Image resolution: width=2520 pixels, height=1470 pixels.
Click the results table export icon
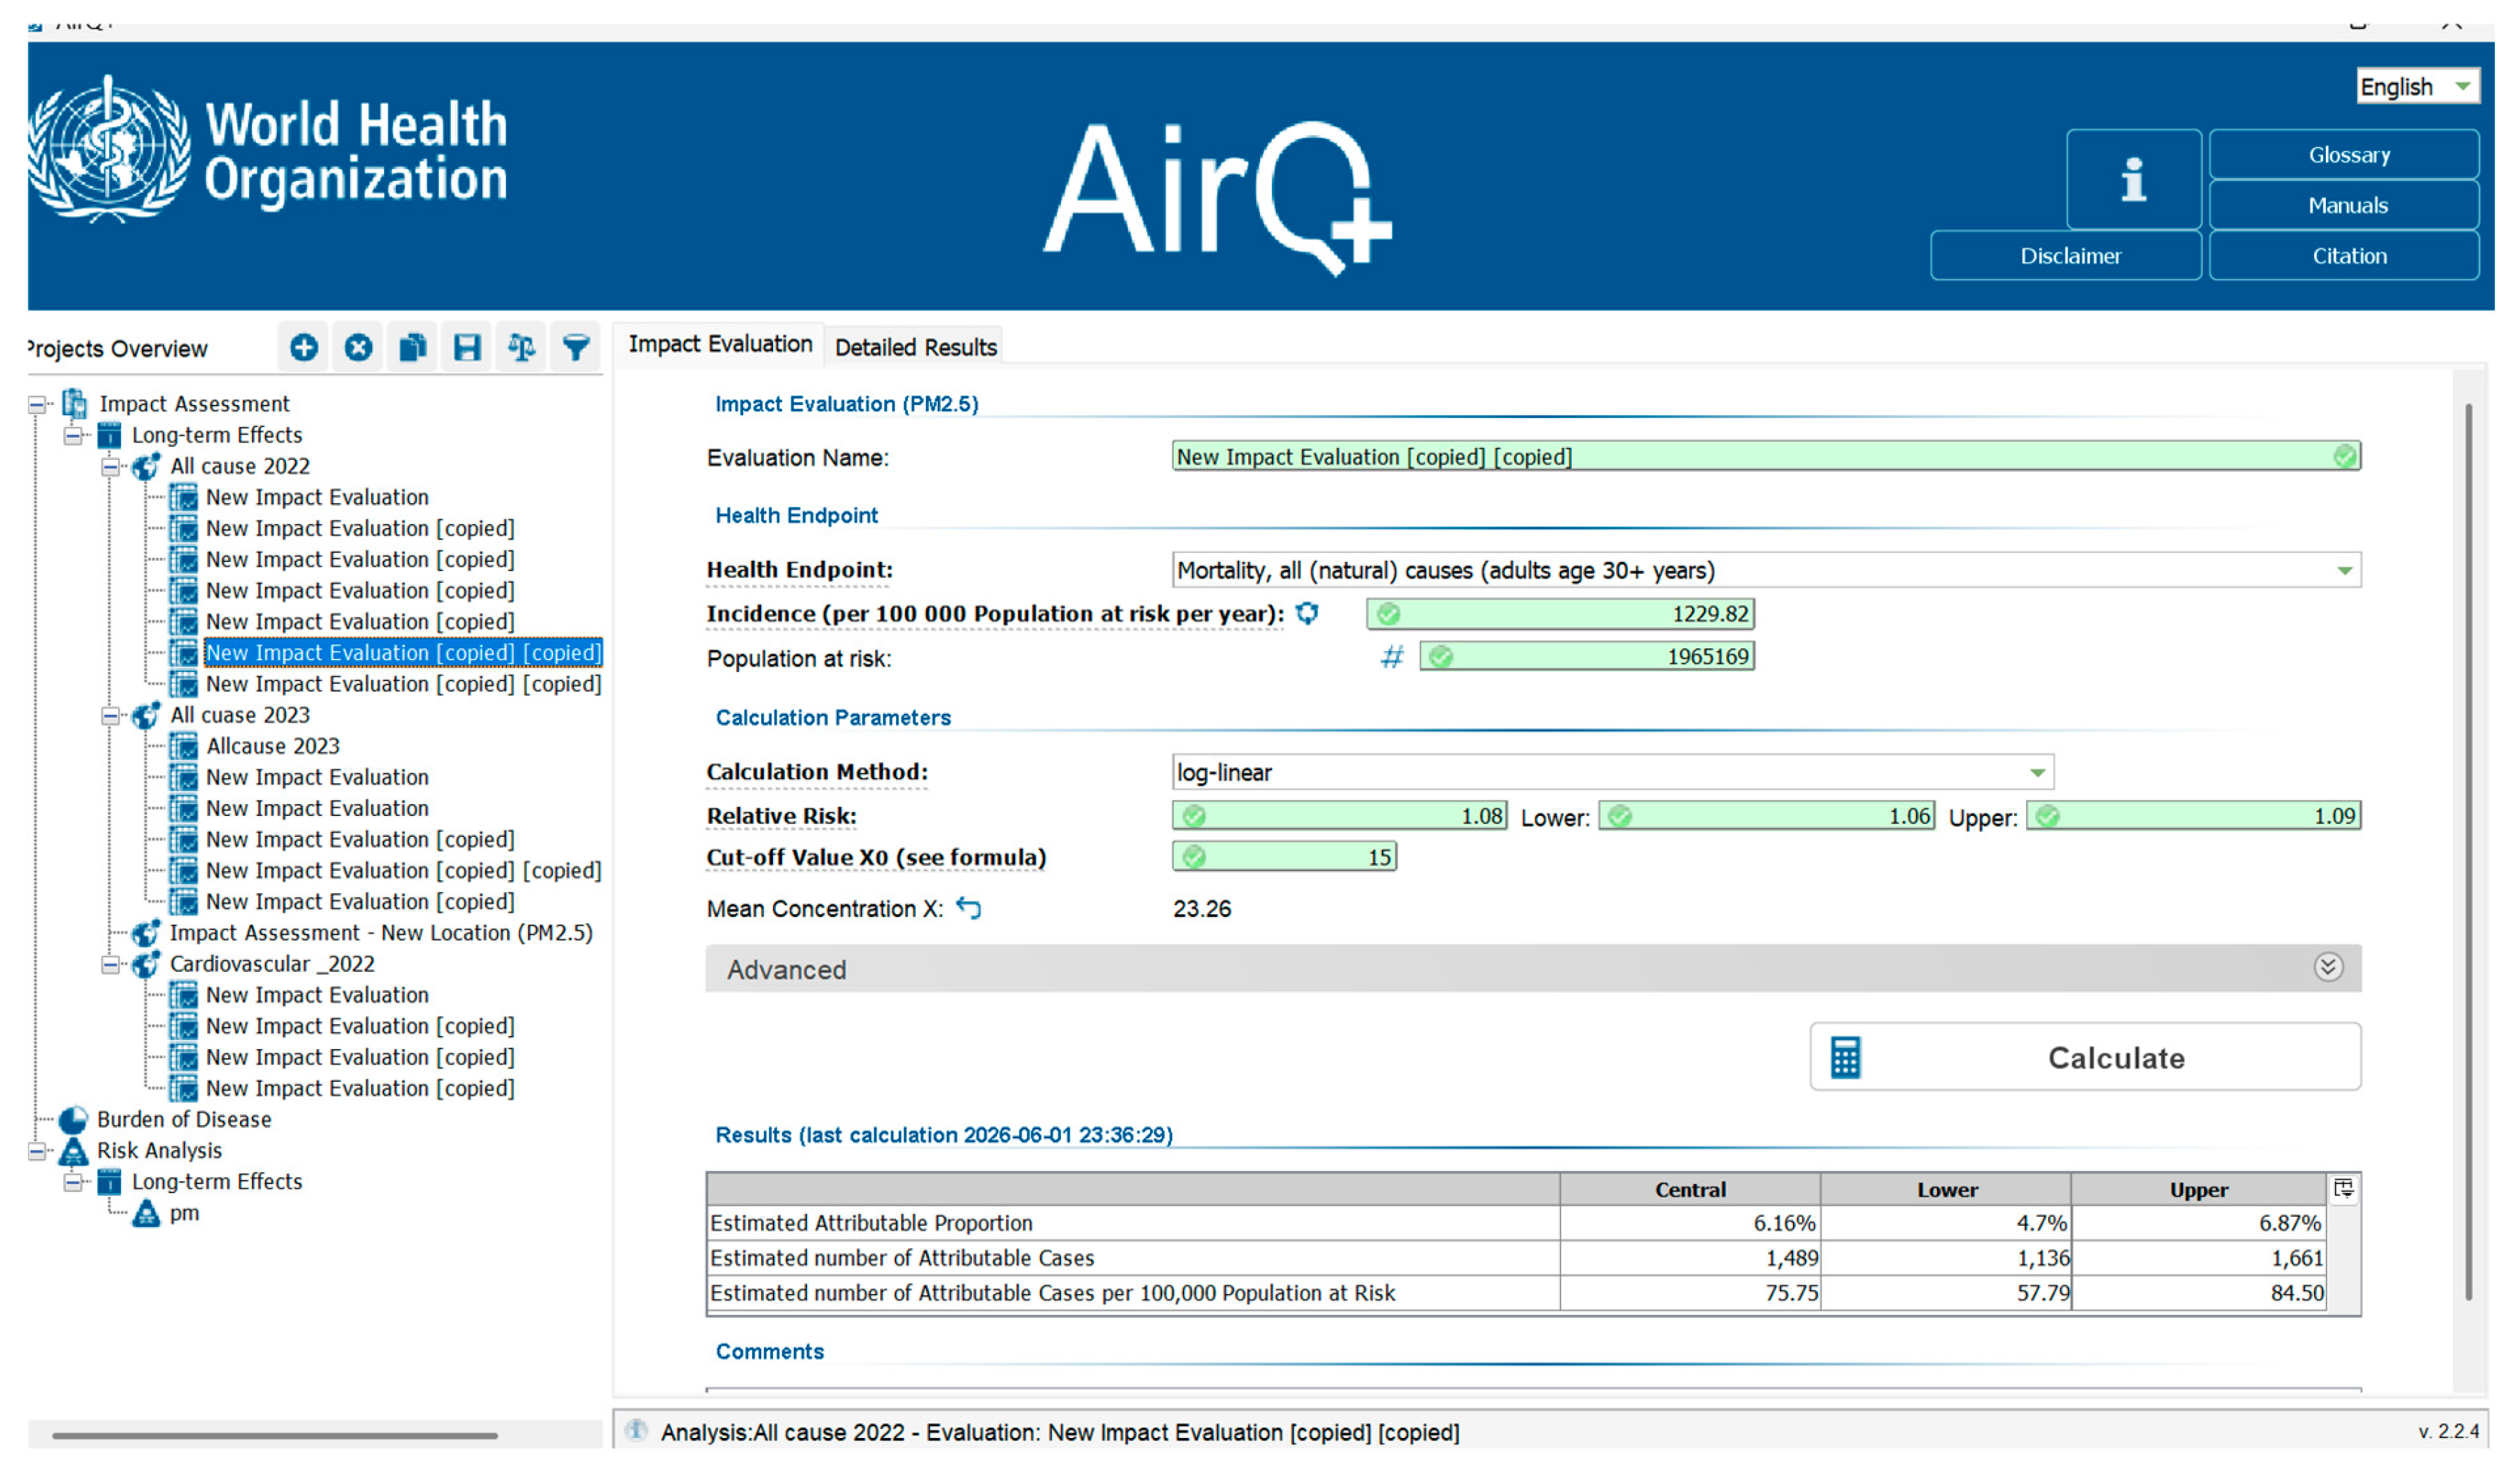pos(2344,1189)
